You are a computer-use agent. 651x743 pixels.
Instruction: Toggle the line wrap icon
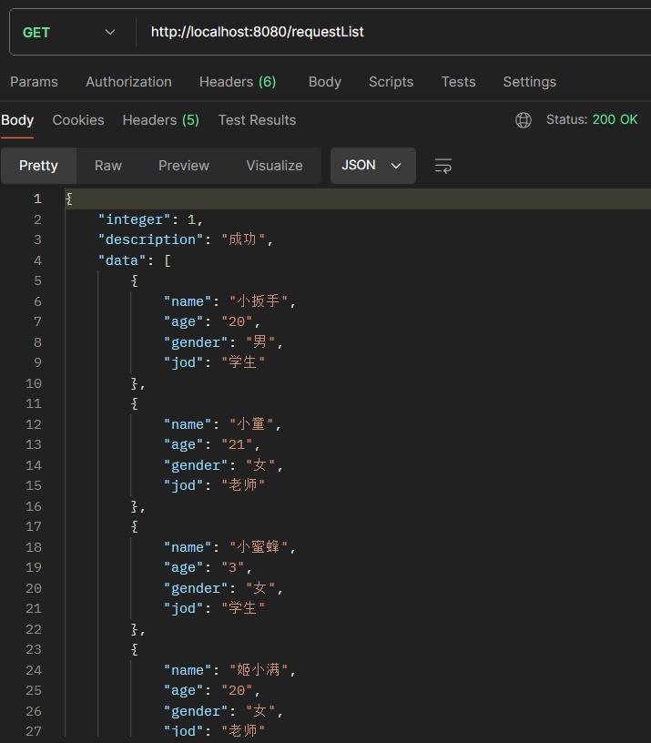[x=443, y=166]
